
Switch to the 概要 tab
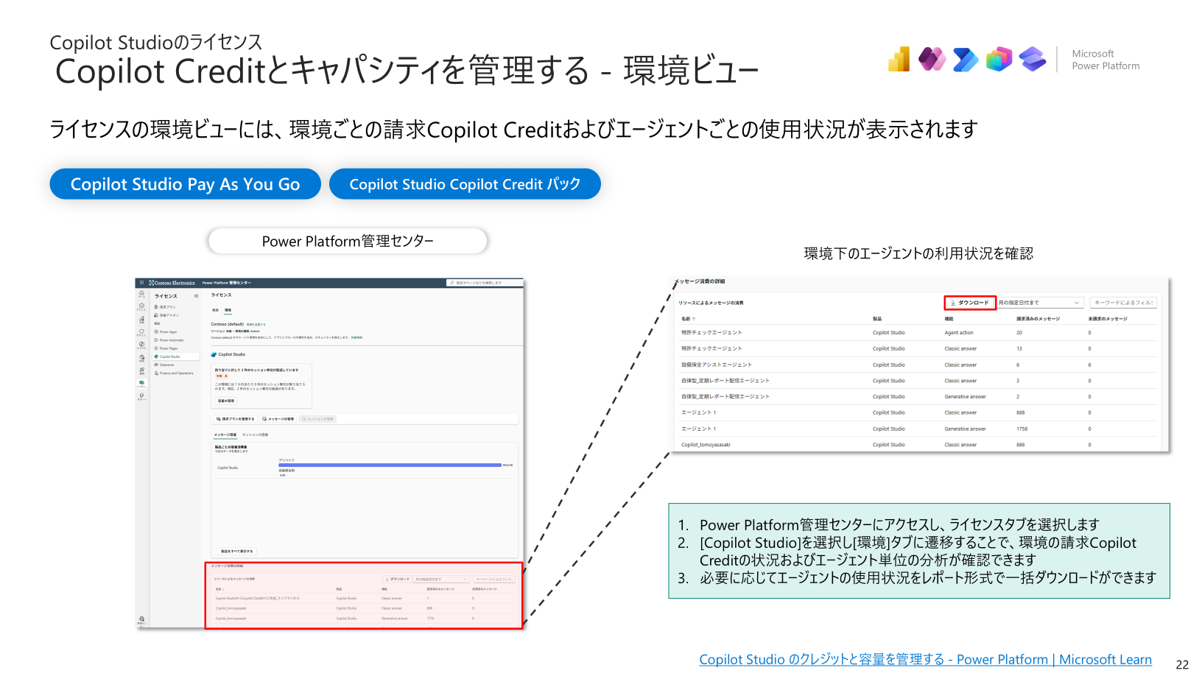pos(215,310)
